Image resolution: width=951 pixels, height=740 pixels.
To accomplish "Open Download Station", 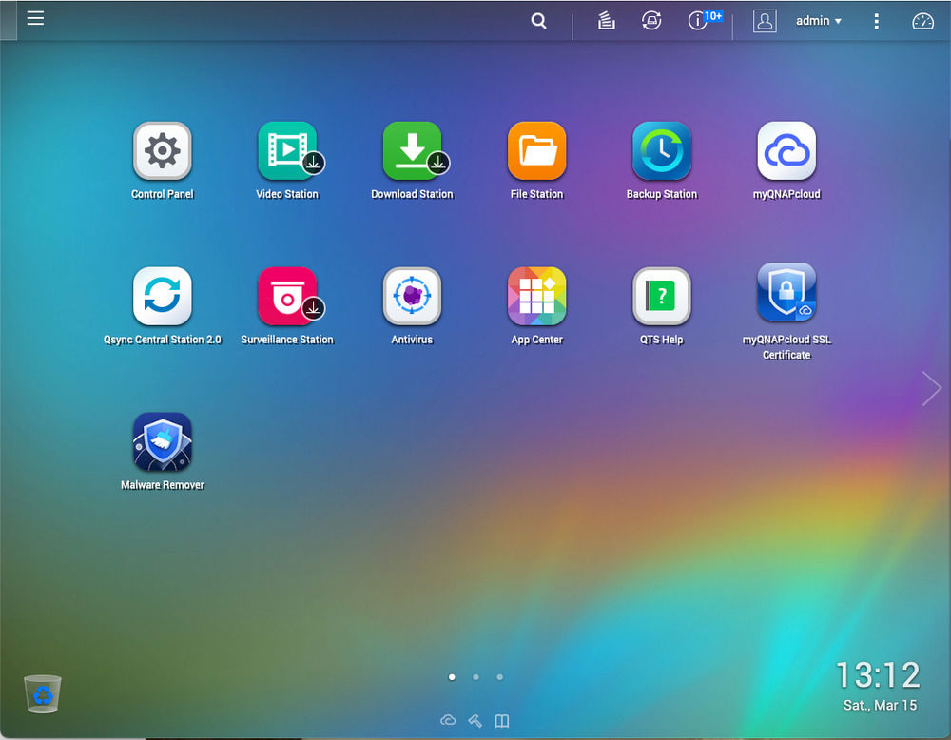I will click(x=412, y=151).
